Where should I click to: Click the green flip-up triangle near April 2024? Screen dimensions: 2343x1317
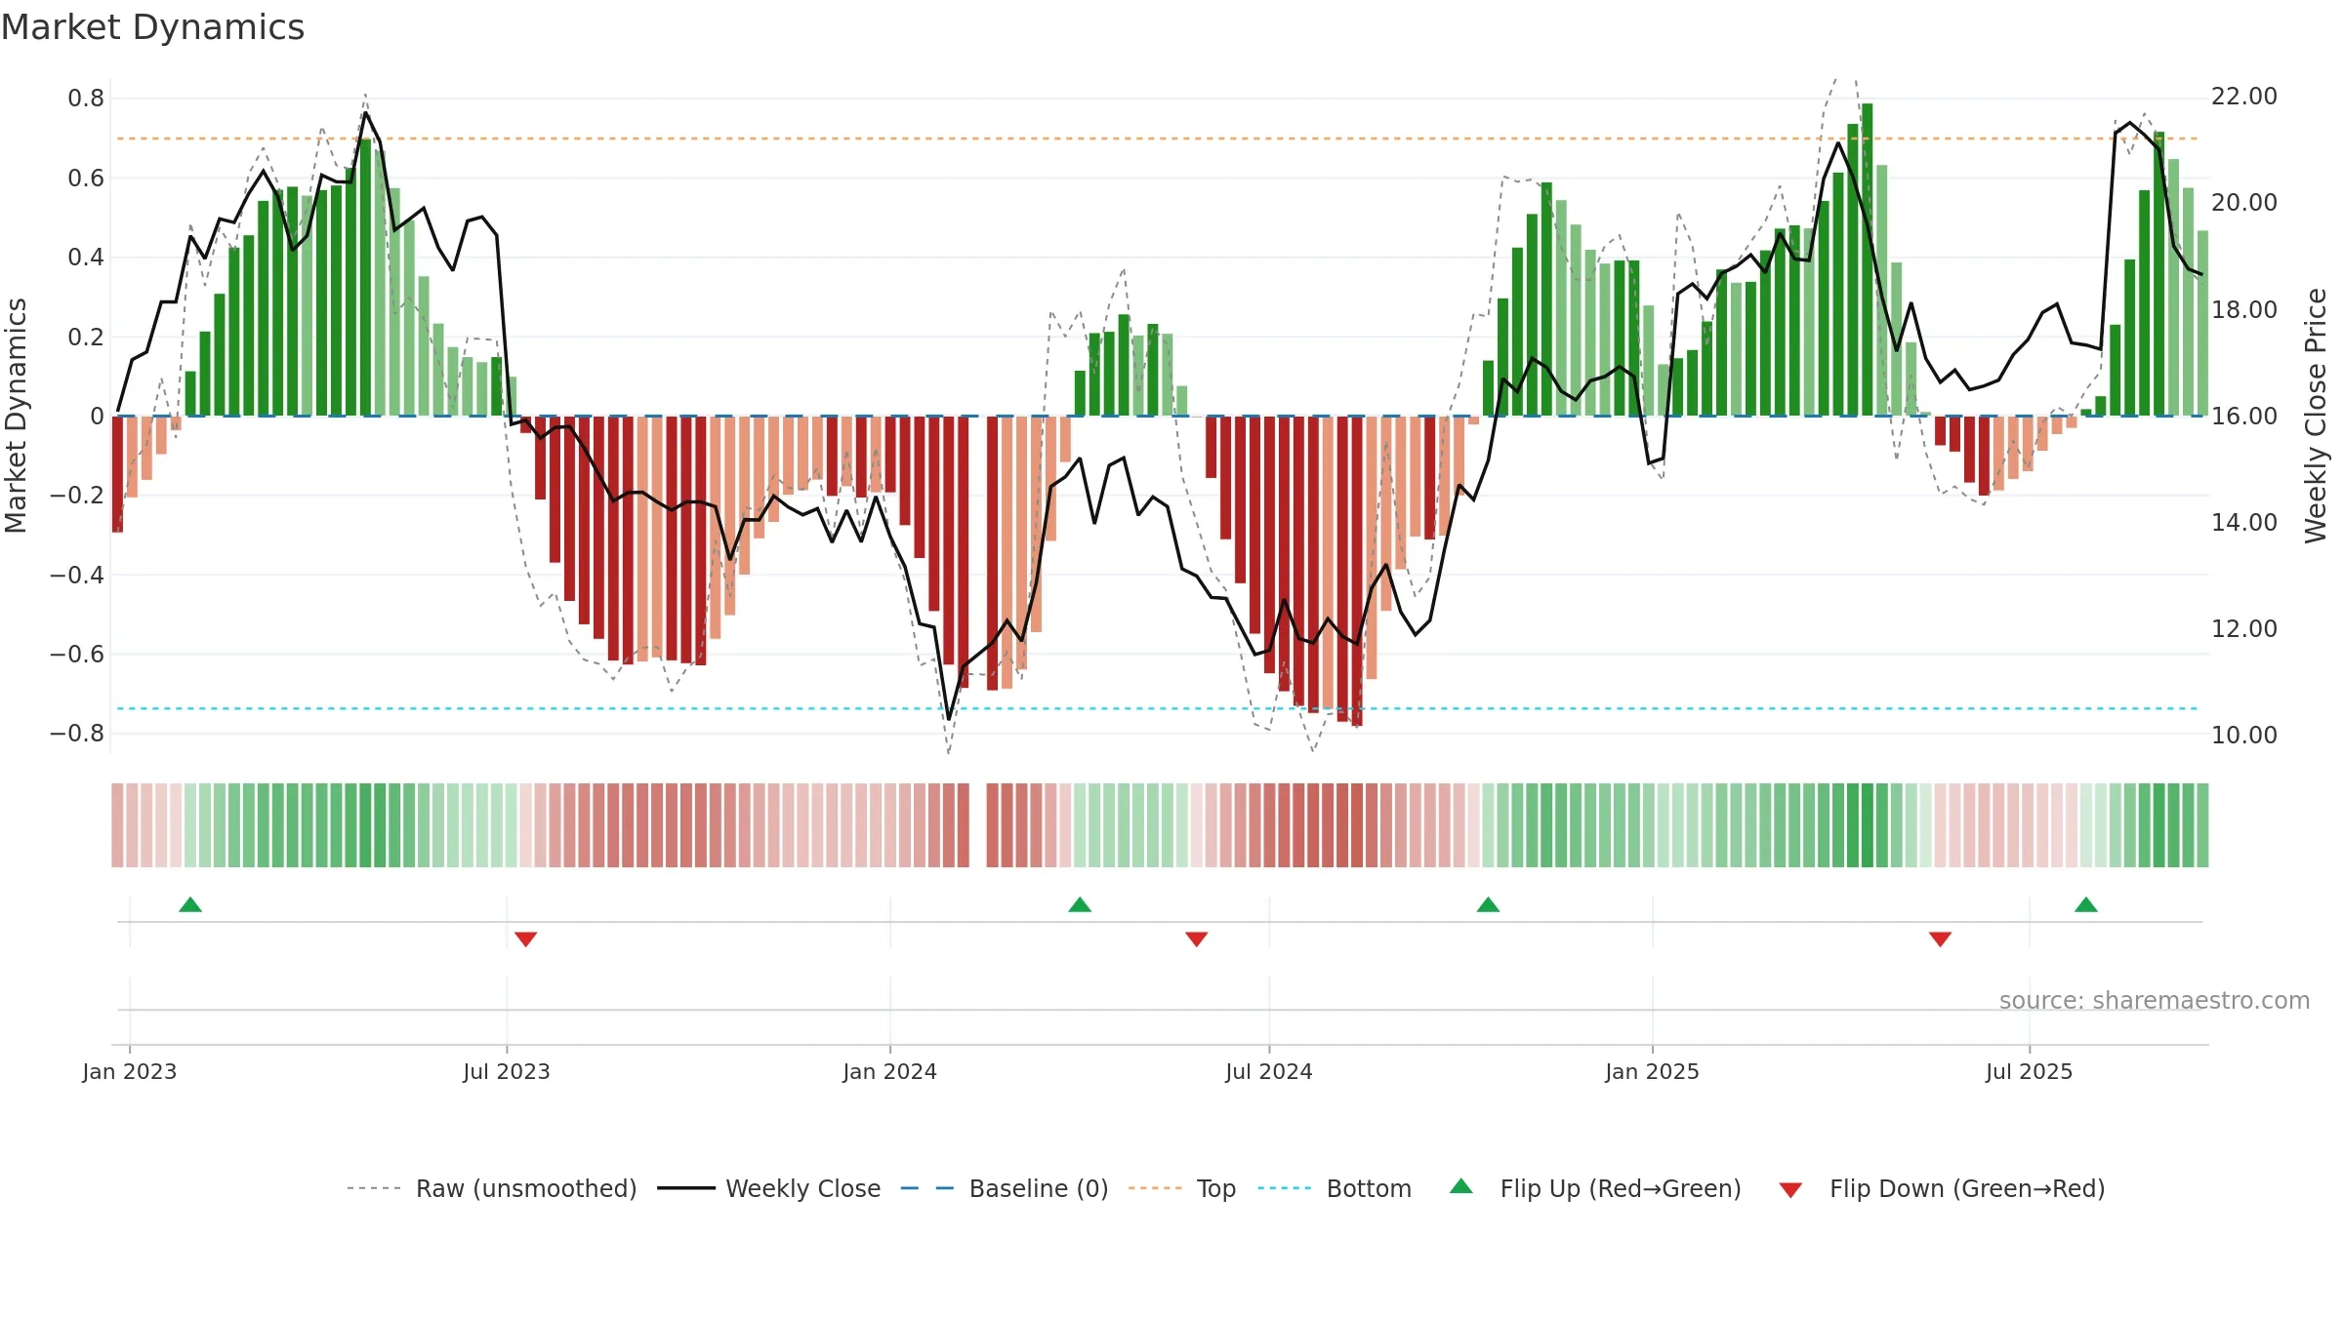1080,905
